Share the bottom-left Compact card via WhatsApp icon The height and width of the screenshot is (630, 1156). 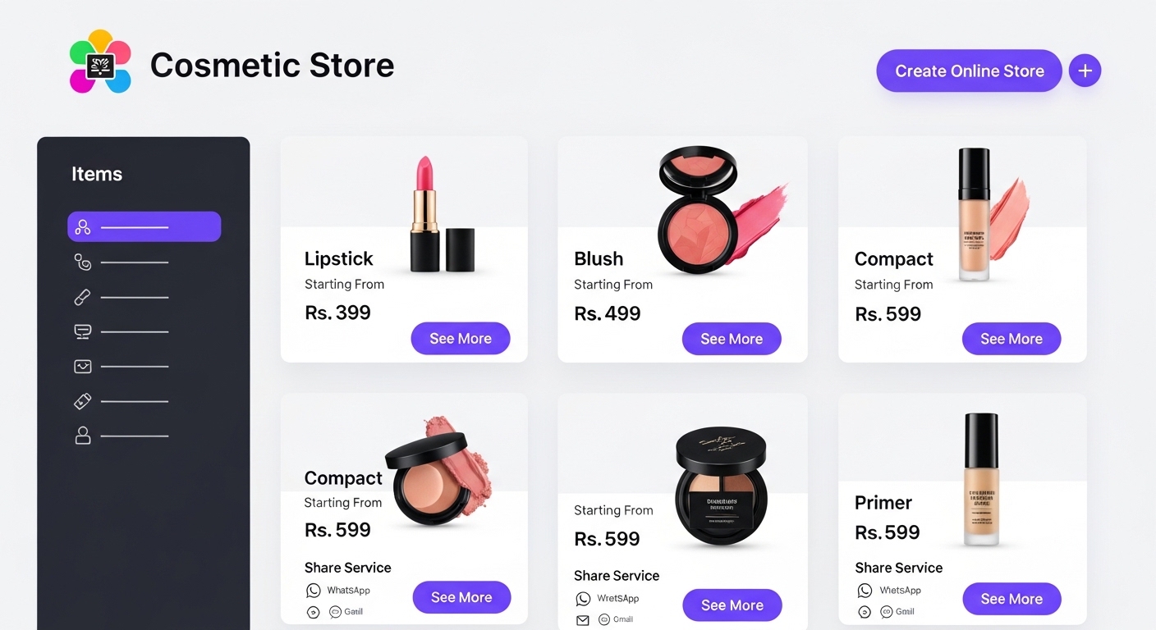coord(313,591)
